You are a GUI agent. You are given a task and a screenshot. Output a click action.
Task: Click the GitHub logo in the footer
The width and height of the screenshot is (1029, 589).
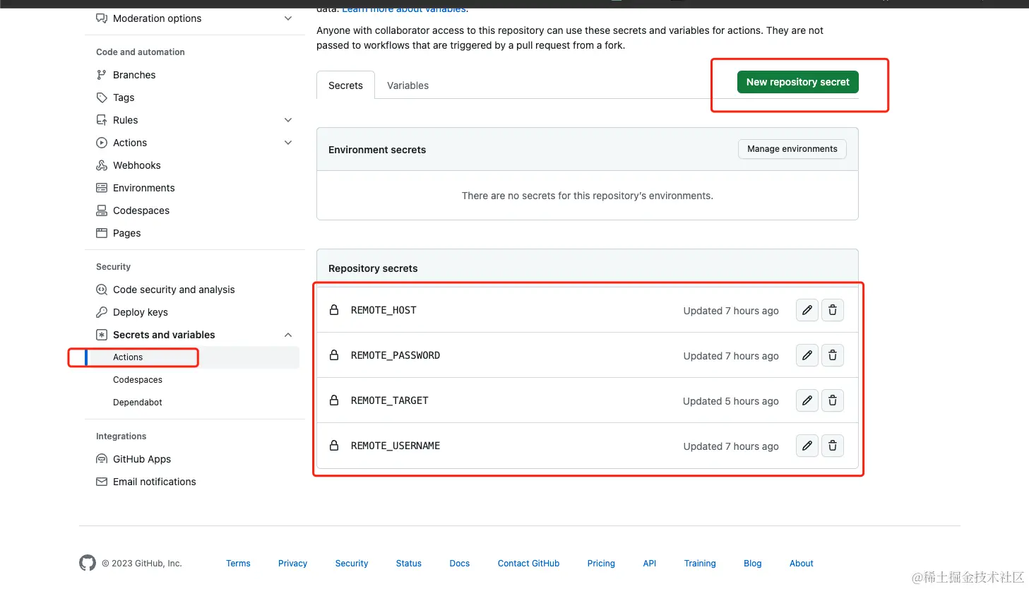88,563
